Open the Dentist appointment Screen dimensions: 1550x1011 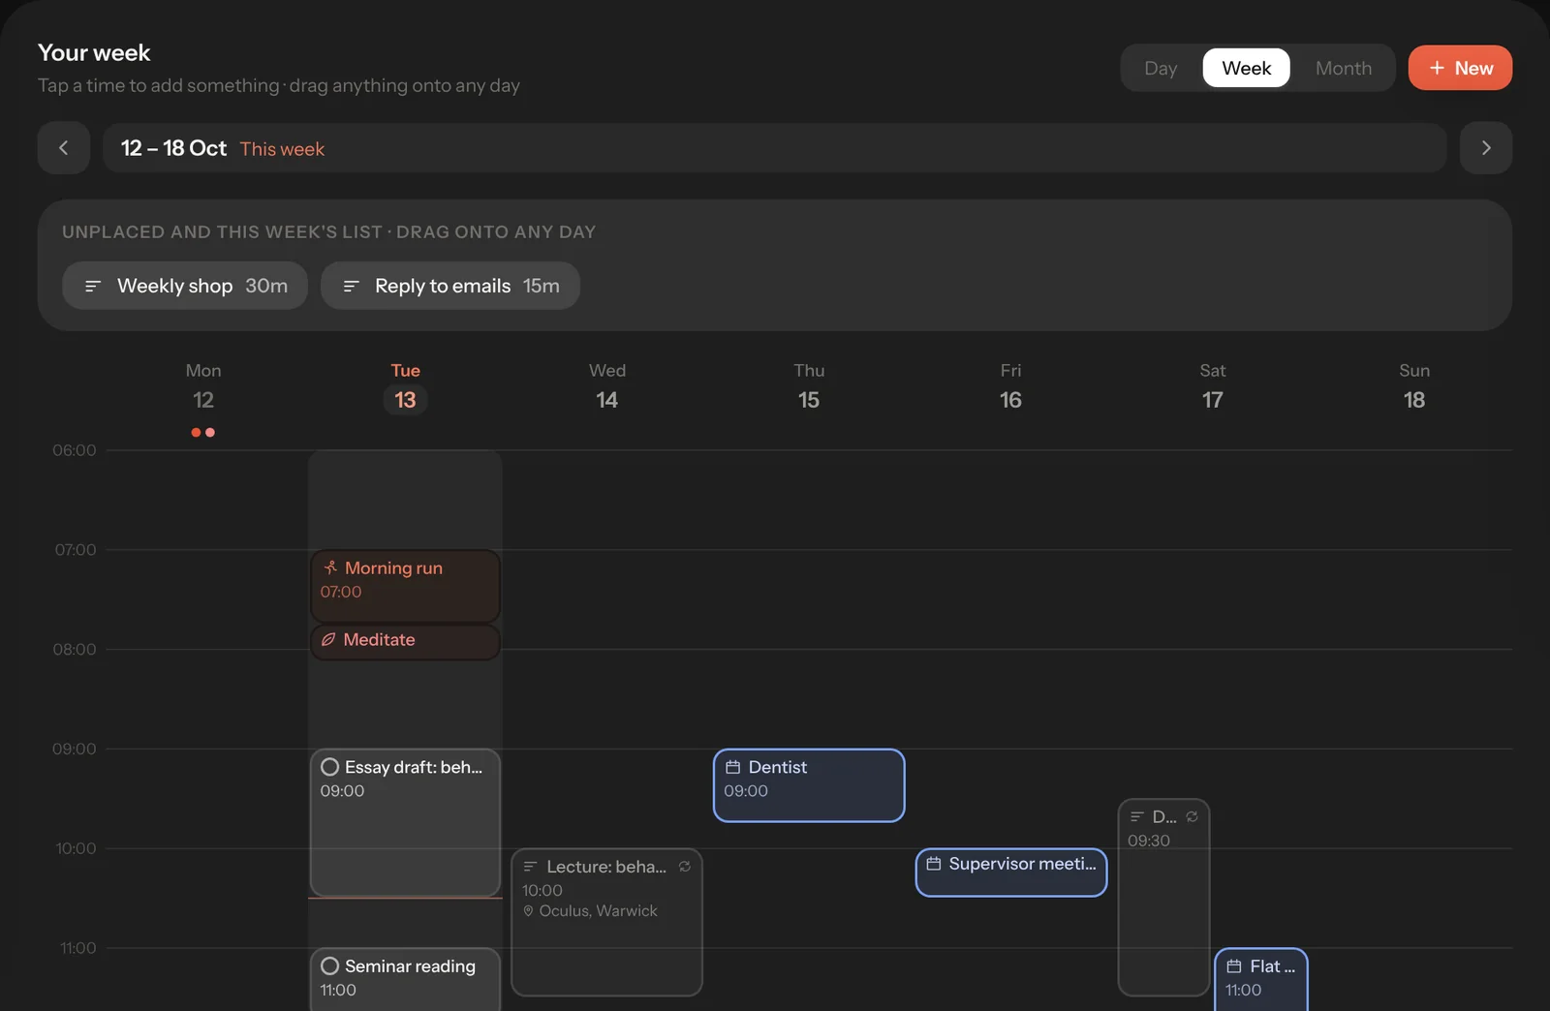(x=809, y=785)
